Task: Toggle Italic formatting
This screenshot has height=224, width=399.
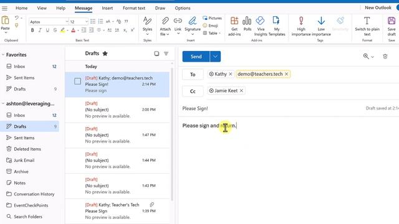Action: point(40,30)
